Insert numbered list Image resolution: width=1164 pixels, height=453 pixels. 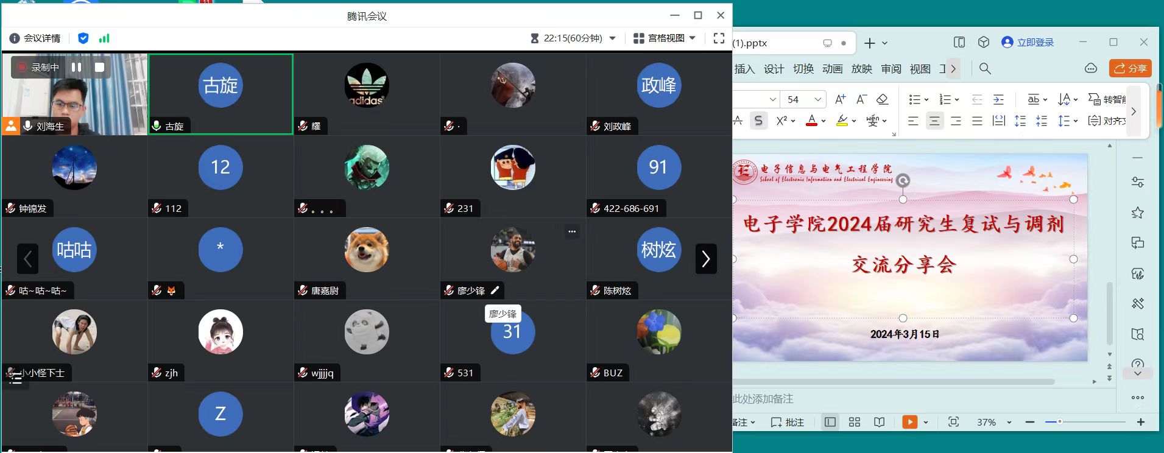pos(945,99)
